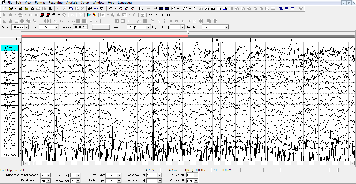Click the context help arrow question icon
Screen dimensions: 356x184
[301, 8]
